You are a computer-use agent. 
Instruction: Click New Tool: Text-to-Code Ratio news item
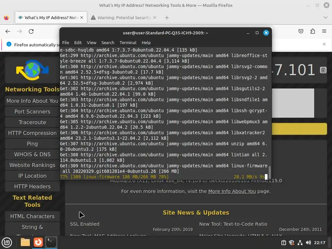[233, 224]
